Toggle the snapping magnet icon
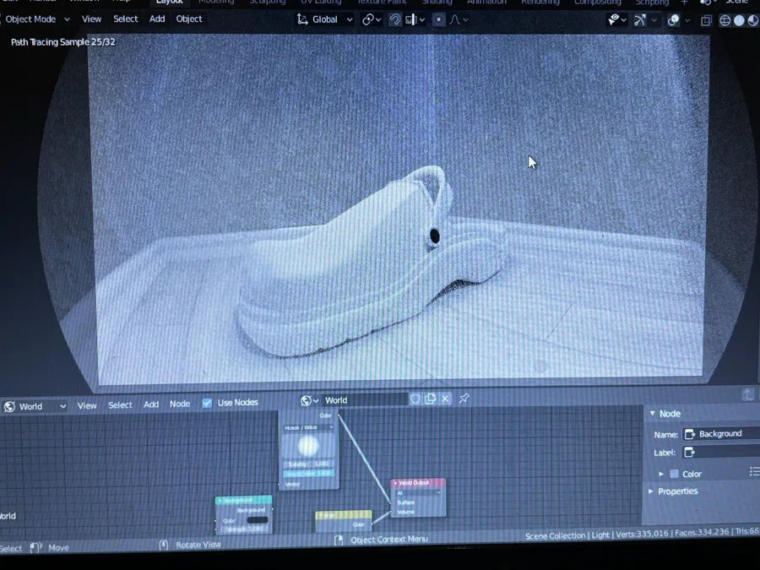760x570 pixels. (x=395, y=19)
